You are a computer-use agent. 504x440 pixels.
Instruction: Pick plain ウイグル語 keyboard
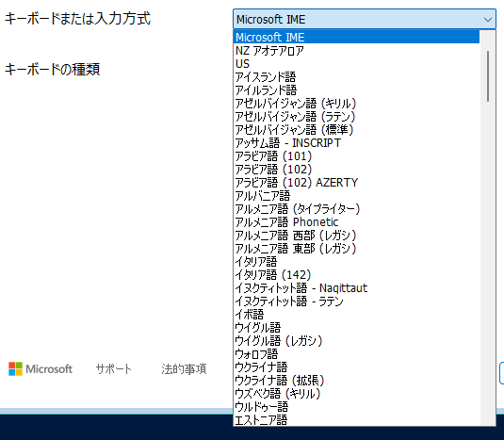356,327
